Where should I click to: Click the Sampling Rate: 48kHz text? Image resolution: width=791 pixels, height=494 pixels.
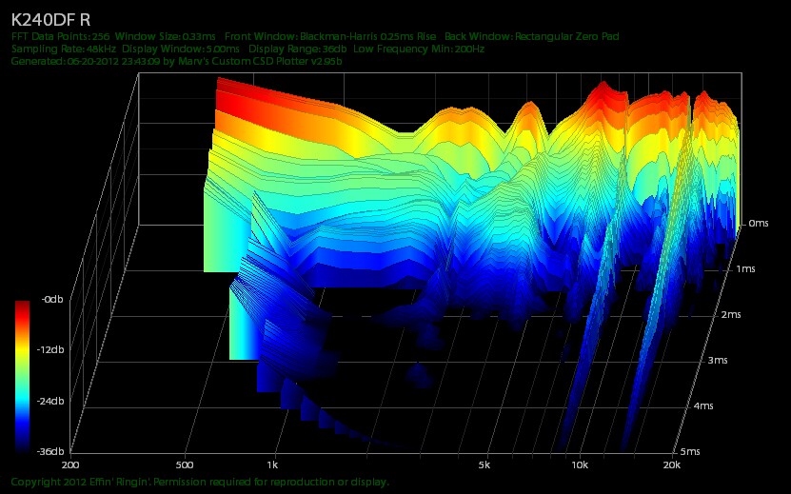pos(64,49)
